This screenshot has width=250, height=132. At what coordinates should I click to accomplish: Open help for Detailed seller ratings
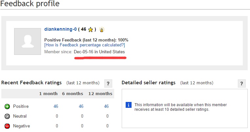point(242,83)
